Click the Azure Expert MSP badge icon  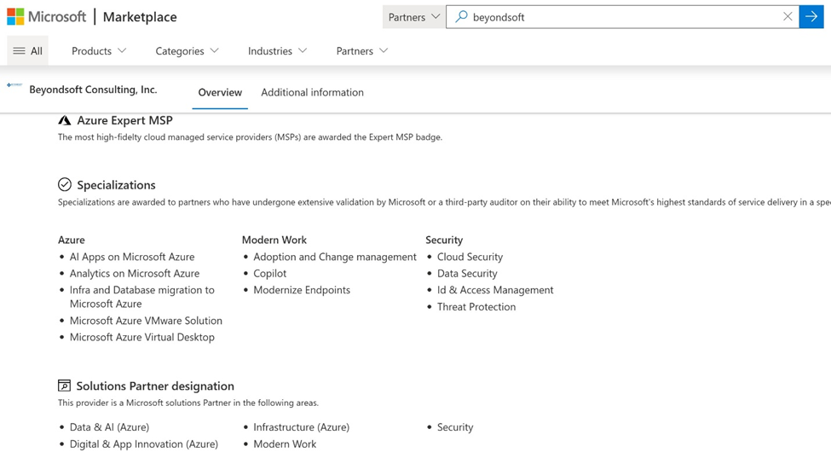(65, 120)
